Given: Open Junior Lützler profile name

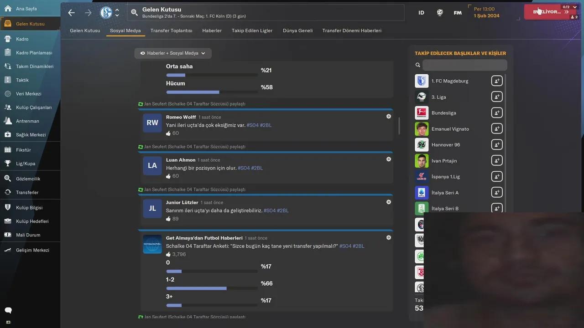Looking at the screenshot, I should click(182, 202).
